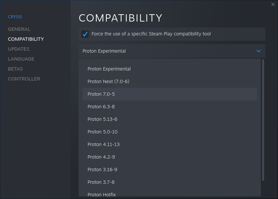Select Proton 5.0-10 from the list
Screen dimensions: 278x199
102,132
